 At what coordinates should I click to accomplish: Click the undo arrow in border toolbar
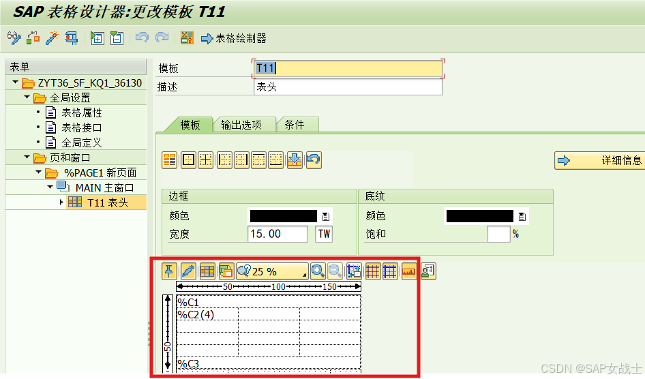click(314, 160)
